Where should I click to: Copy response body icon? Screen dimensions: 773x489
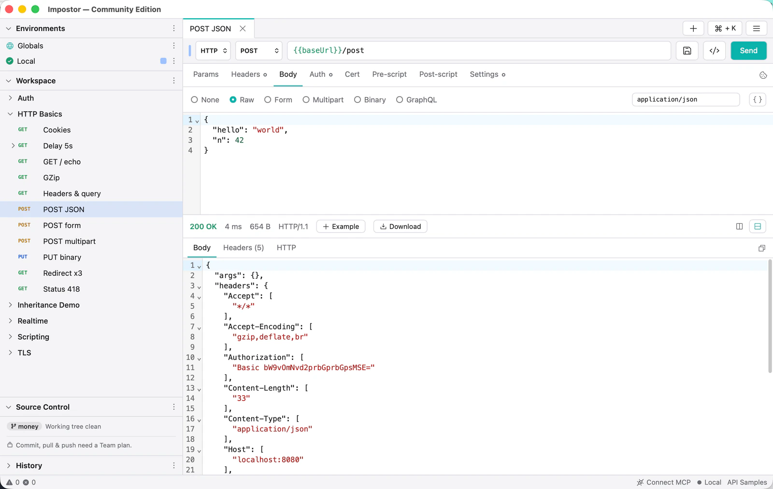click(x=762, y=248)
